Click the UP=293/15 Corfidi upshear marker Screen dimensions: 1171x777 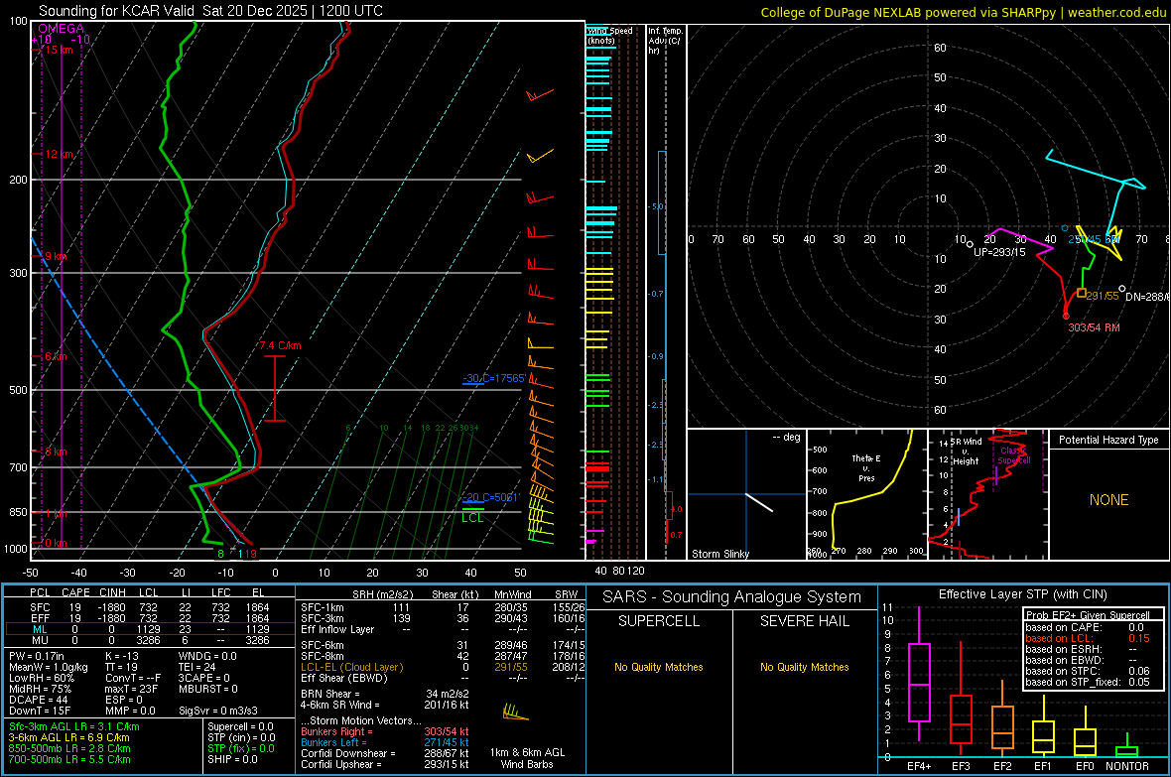click(971, 243)
